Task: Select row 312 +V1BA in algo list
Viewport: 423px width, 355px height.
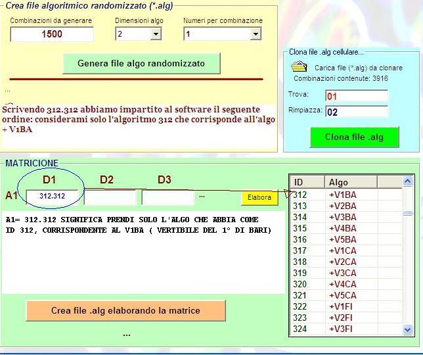Action: pyautogui.click(x=346, y=195)
